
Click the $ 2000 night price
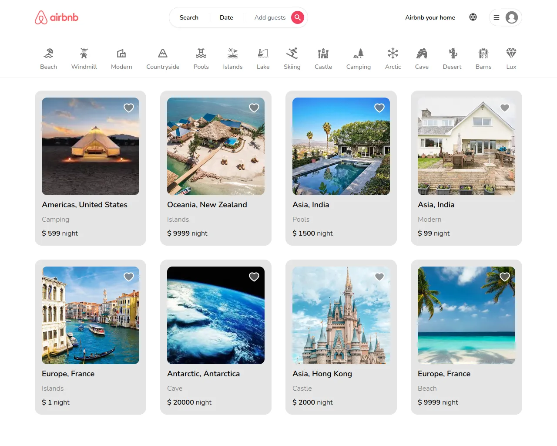[x=312, y=402]
